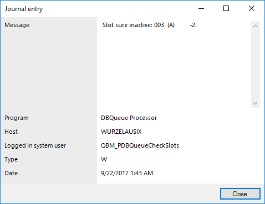Click the Logged in system user label
Screen dimensions: 265x204
tap(35, 145)
